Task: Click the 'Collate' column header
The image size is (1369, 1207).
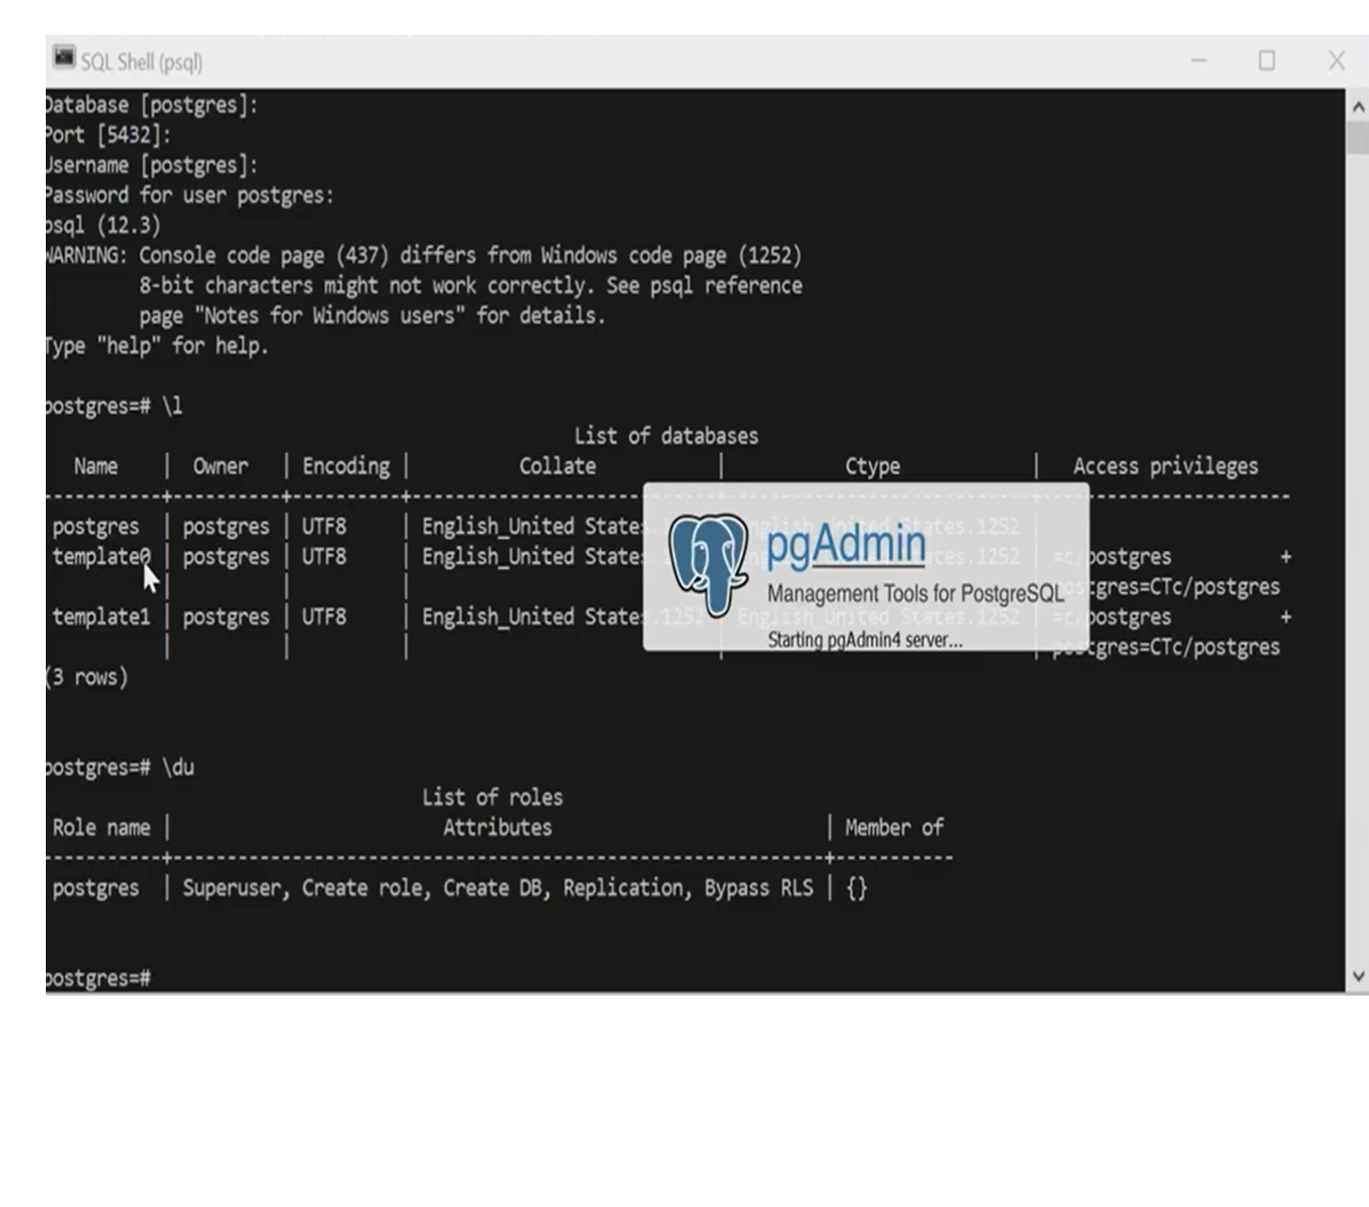Action: coord(557,466)
